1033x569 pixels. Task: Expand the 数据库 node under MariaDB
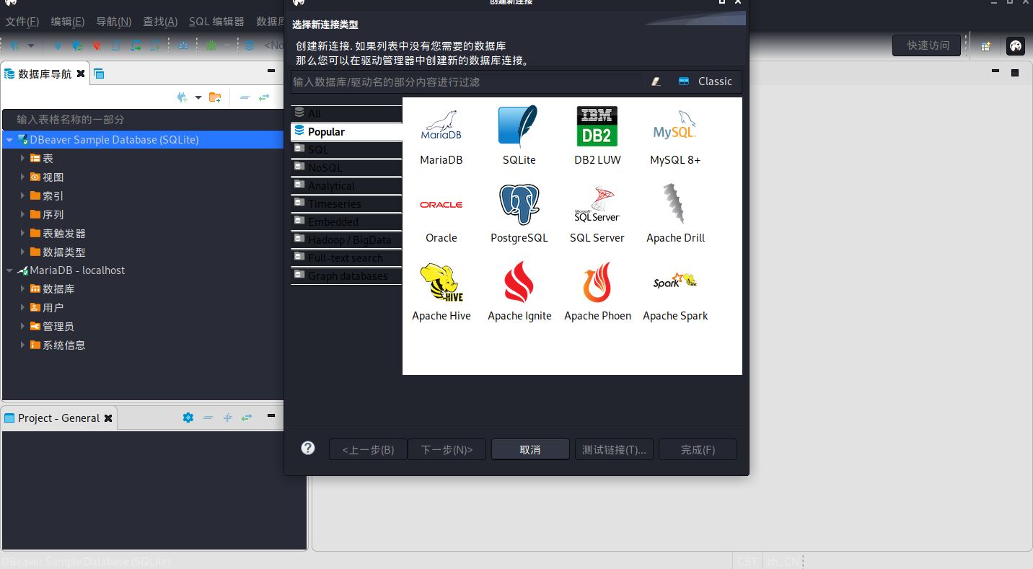pyautogui.click(x=22, y=288)
